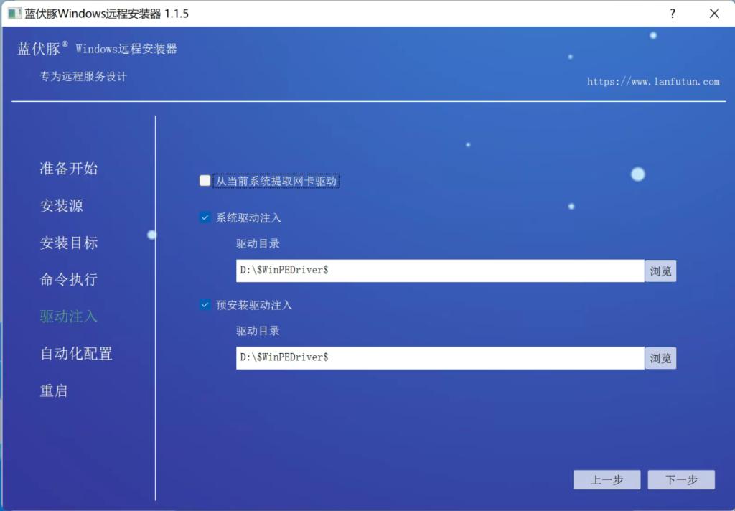This screenshot has height=511, width=735.
Task: Uncheck the 预安装驱动注入 option
Action: [205, 305]
